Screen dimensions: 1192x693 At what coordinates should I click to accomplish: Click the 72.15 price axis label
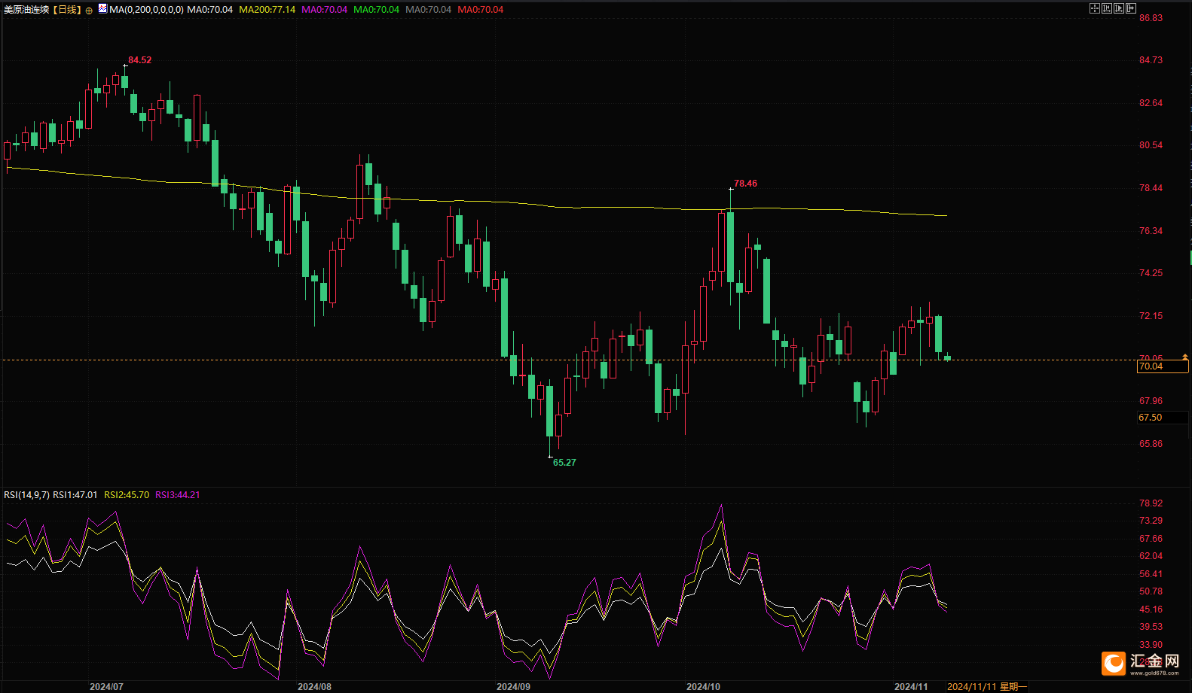coord(1151,316)
